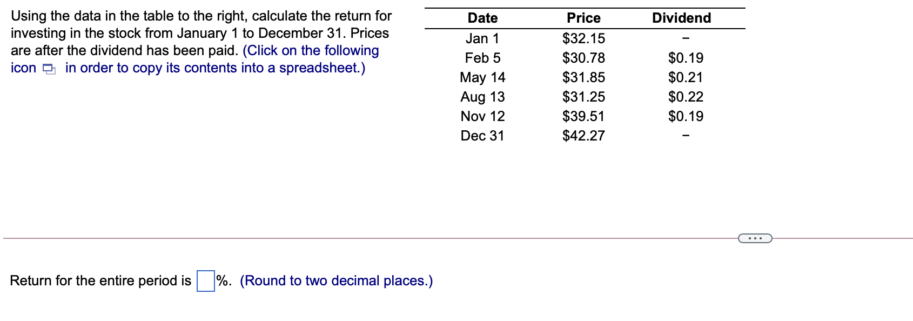Click the phrase Round to two decimal places

tap(335, 280)
